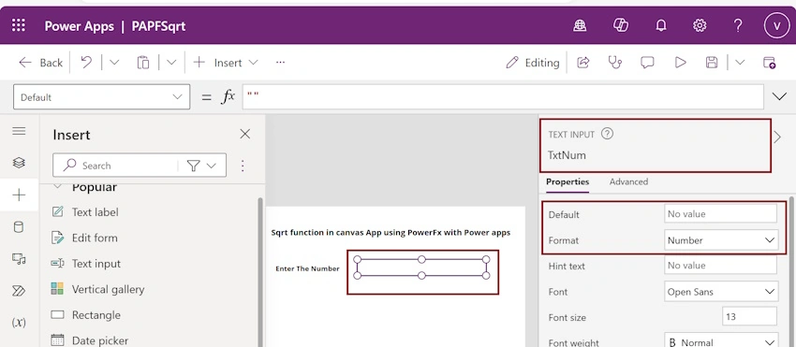Screen dimensions: 796x347
Task: Open the Format dropdown showing Number
Action: [x=721, y=240]
